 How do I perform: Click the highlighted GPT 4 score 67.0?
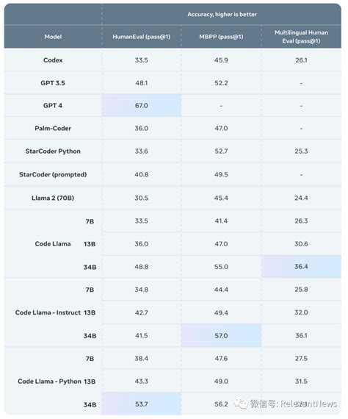tap(142, 106)
